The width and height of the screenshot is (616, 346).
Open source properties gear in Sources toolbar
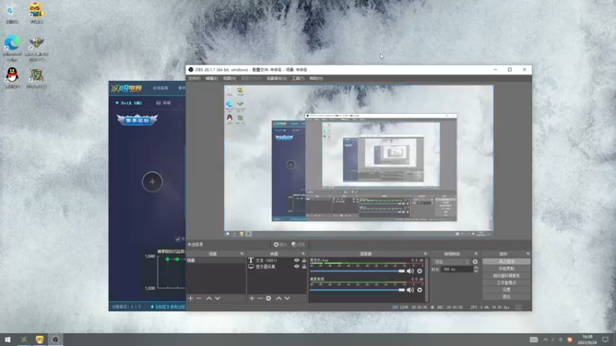268,298
